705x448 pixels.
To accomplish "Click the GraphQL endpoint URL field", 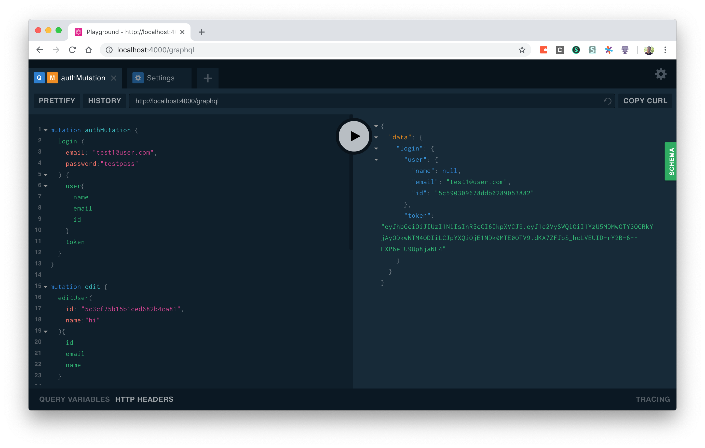I will point(372,101).
